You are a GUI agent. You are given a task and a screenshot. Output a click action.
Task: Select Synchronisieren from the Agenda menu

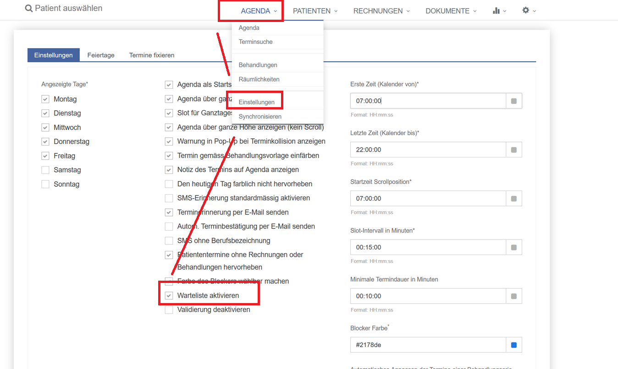tap(260, 117)
